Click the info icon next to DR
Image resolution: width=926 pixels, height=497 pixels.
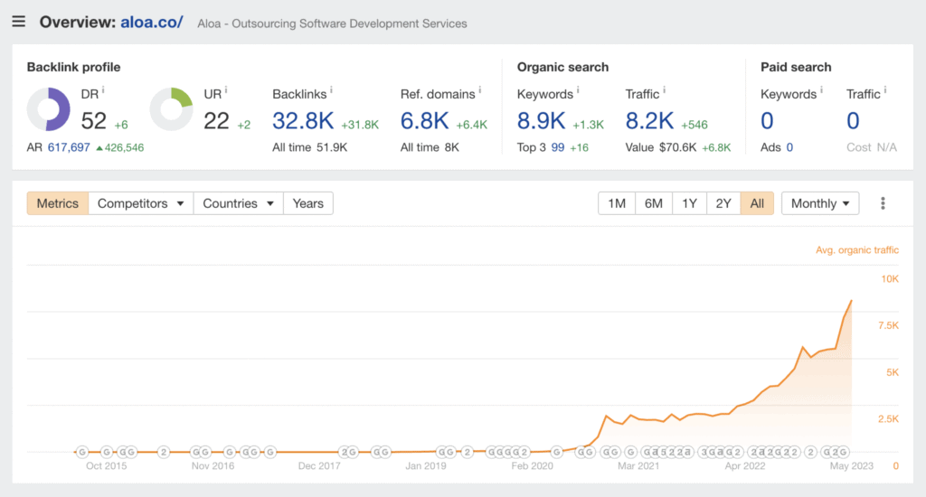tap(103, 90)
